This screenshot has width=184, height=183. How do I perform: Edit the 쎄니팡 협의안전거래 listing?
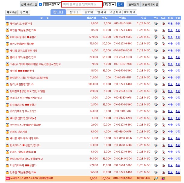156,118
